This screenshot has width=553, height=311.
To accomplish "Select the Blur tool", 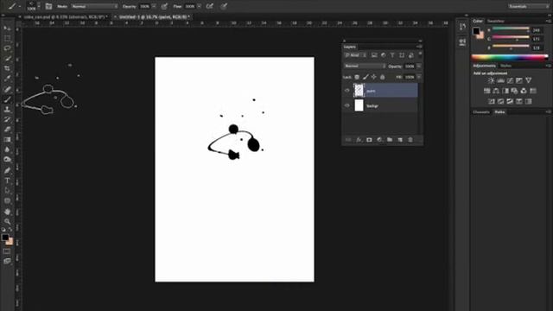I will point(7,149).
